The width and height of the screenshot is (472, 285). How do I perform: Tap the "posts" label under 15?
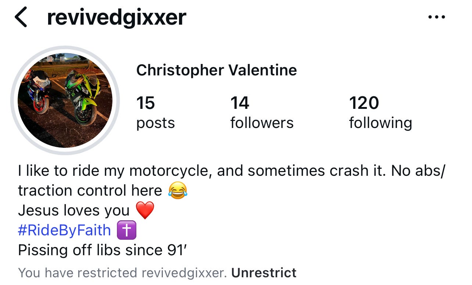(155, 123)
